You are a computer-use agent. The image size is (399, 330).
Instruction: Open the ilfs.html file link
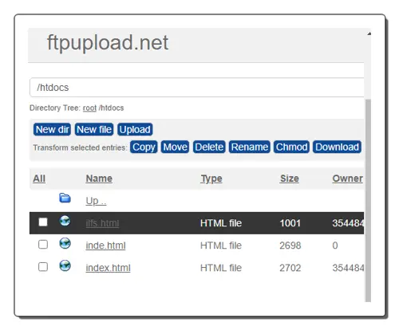pyautogui.click(x=102, y=223)
